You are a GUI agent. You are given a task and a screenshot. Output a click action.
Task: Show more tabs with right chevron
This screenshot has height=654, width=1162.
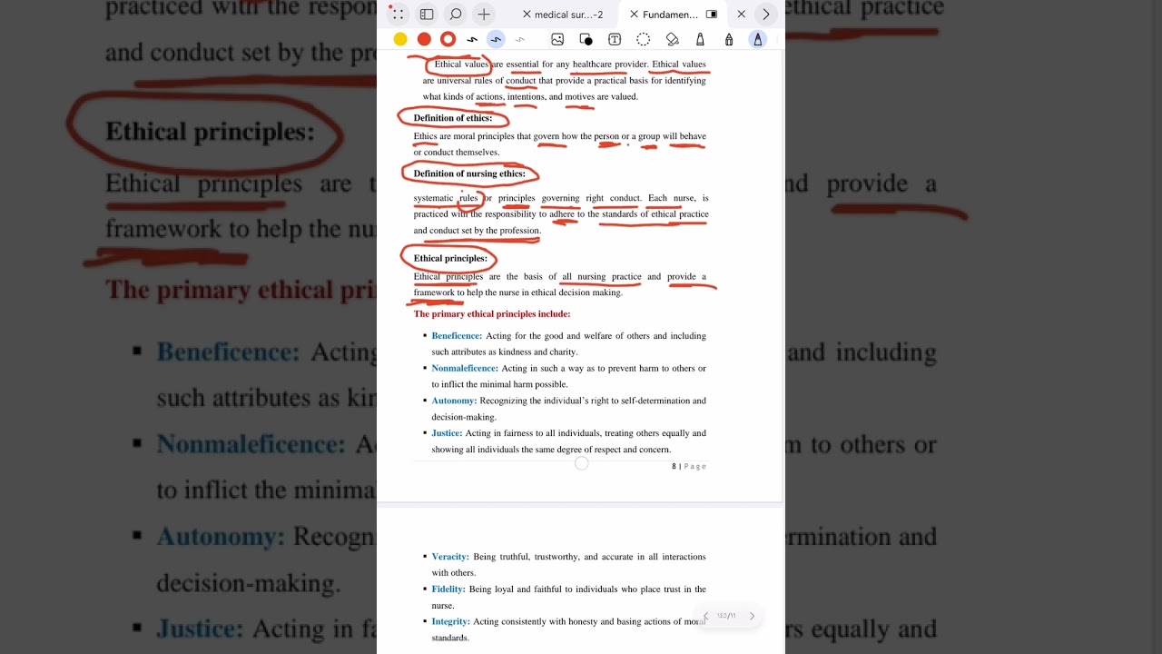point(766,15)
